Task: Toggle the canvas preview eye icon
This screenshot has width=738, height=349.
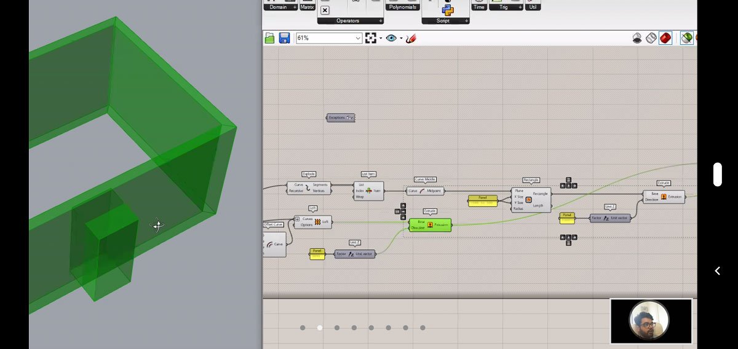Action: [391, 38]
